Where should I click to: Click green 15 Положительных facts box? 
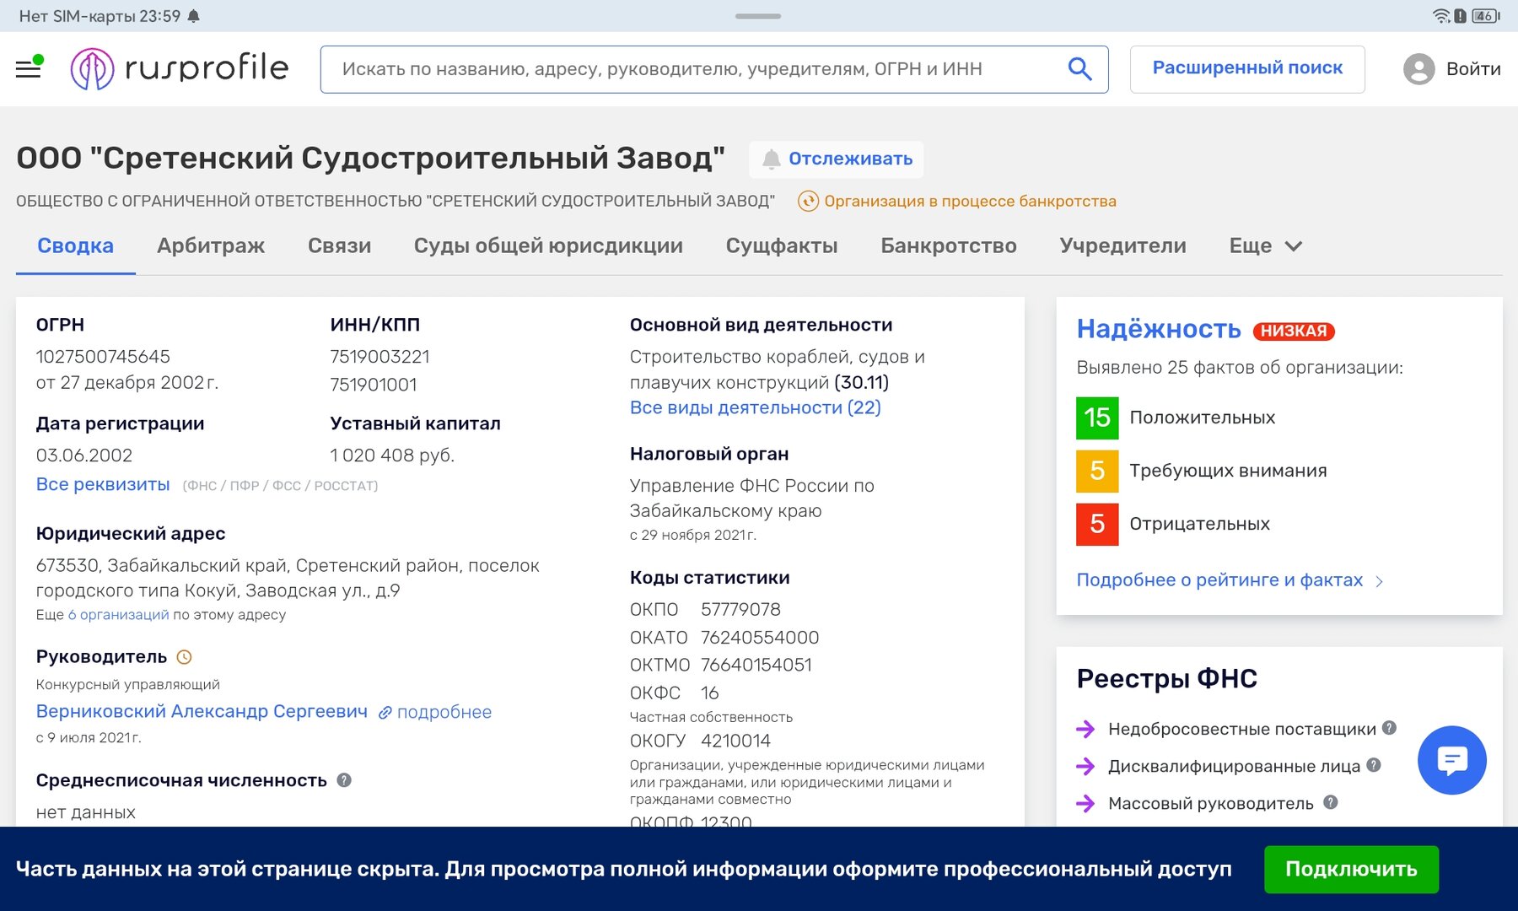click(x=1097, y=418)
